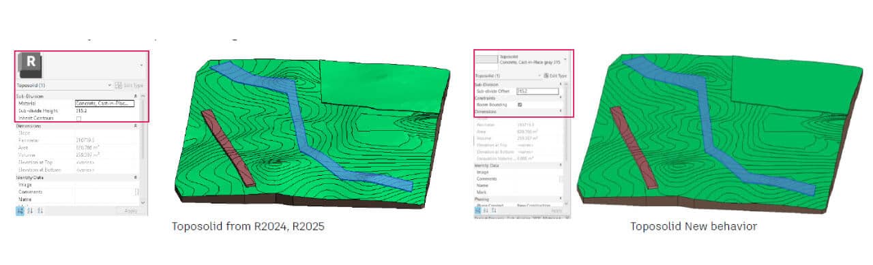Collapse Sub-Division group in new-behavior panel

pos(561,84)
